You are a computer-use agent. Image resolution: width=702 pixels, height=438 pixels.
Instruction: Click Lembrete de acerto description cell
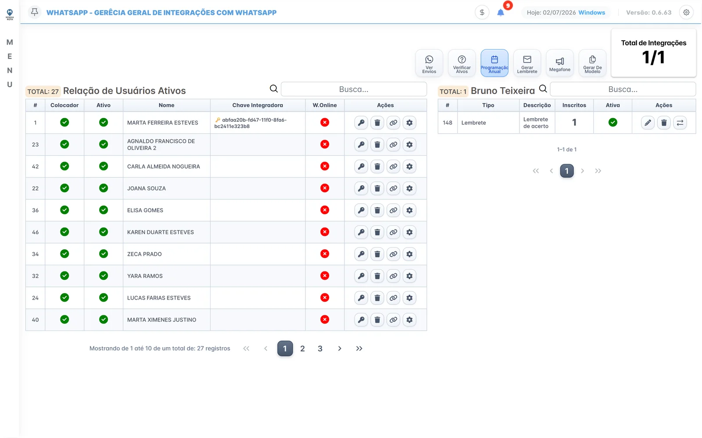point(537,123)
